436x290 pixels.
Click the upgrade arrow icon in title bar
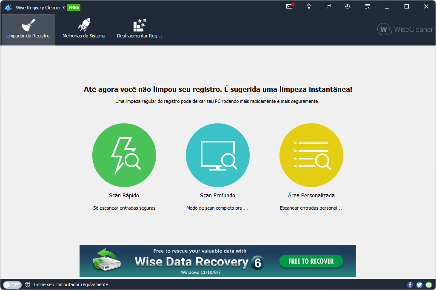pyautogui.click(x=309, y=6)
